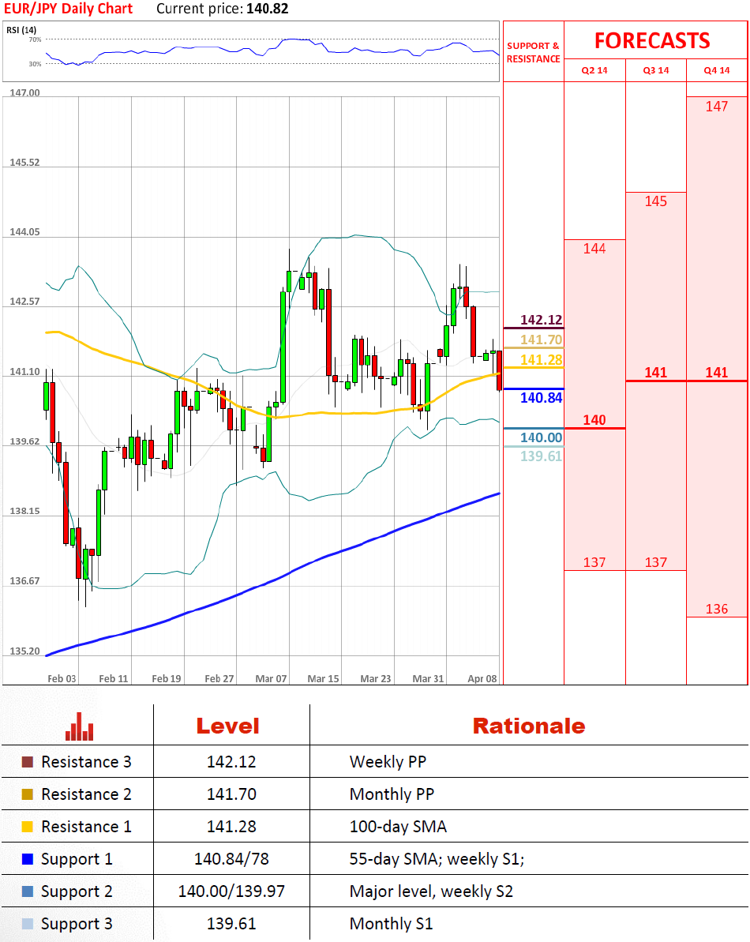
Task: Click the Resistance 3 row label
Action: (x=86, y=762)
